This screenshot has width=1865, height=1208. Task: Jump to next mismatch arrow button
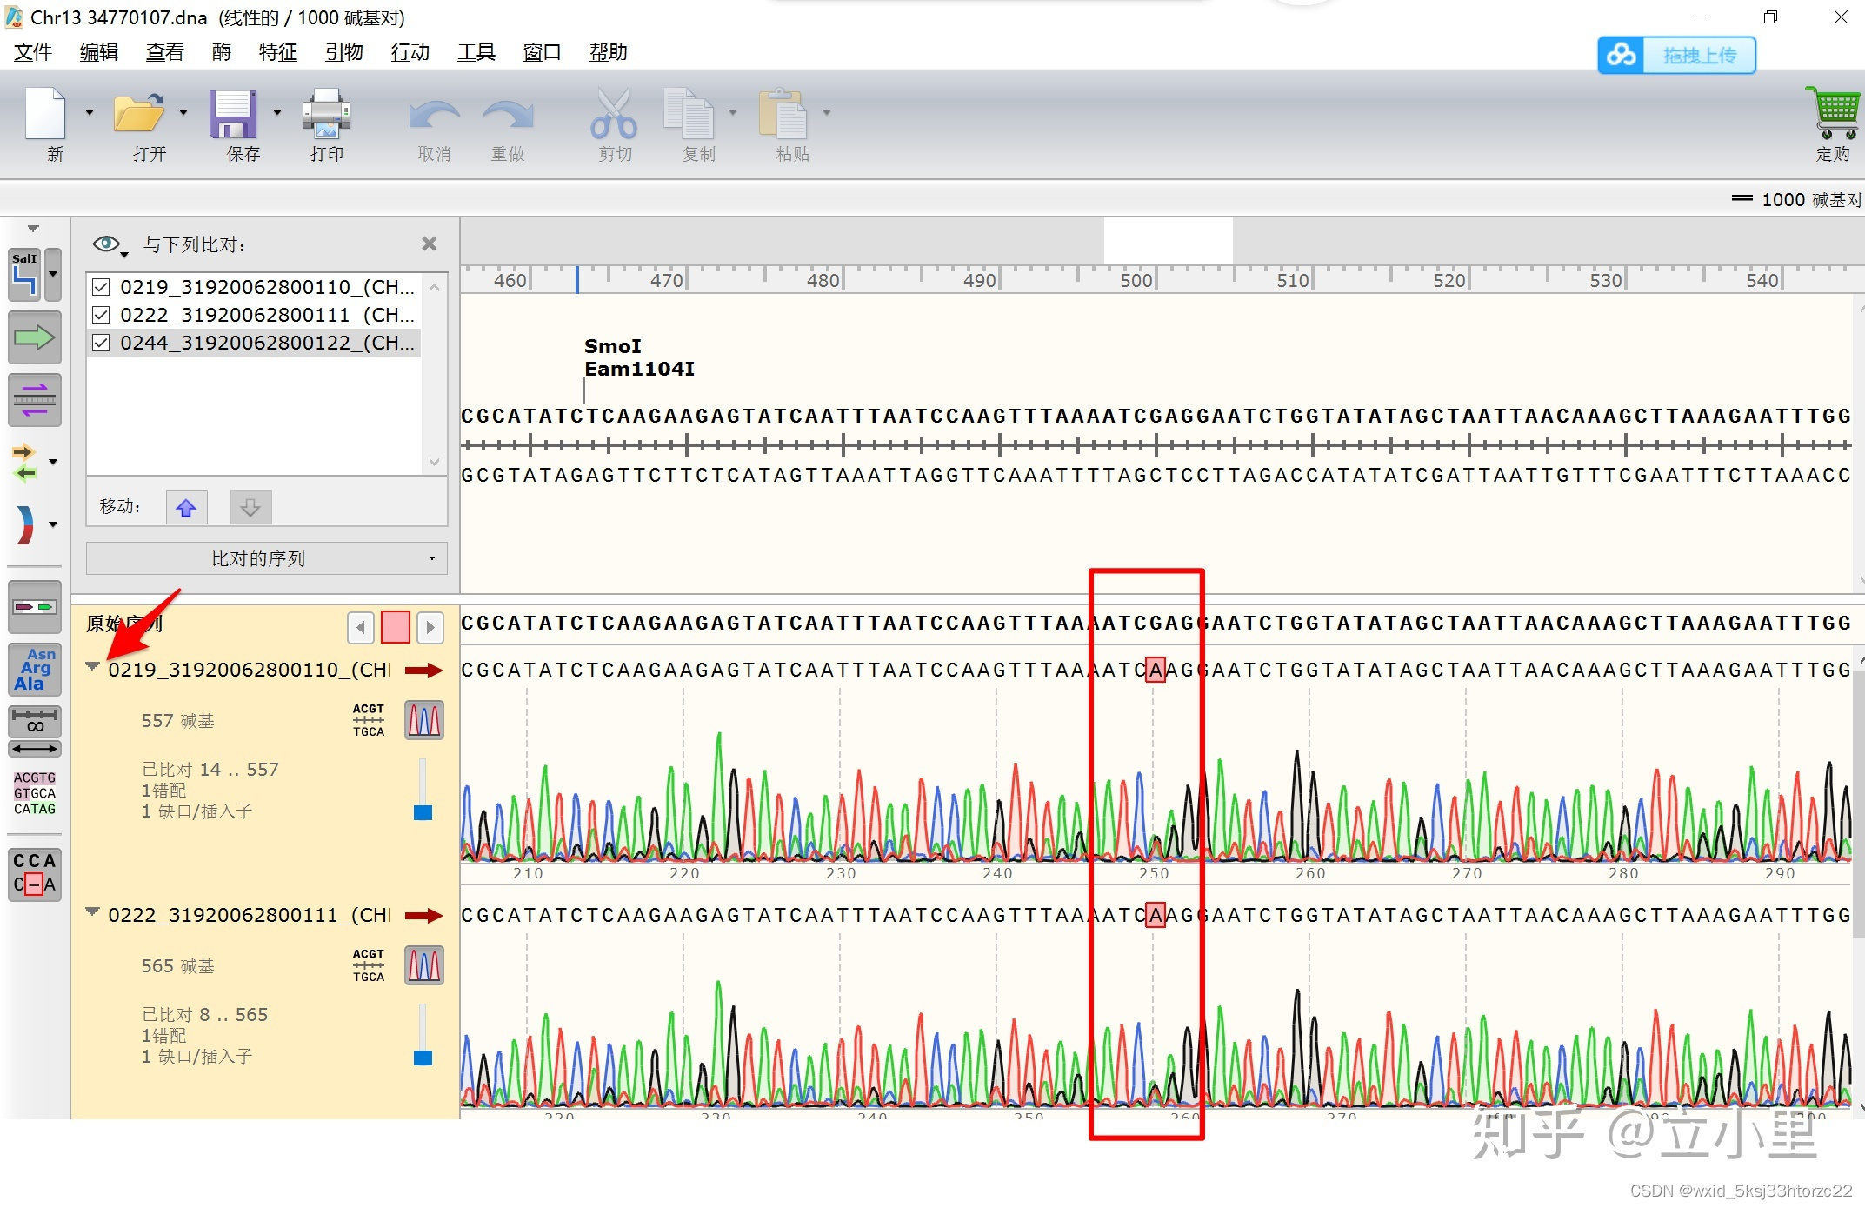pyautogui.click(x=430, y=627)
